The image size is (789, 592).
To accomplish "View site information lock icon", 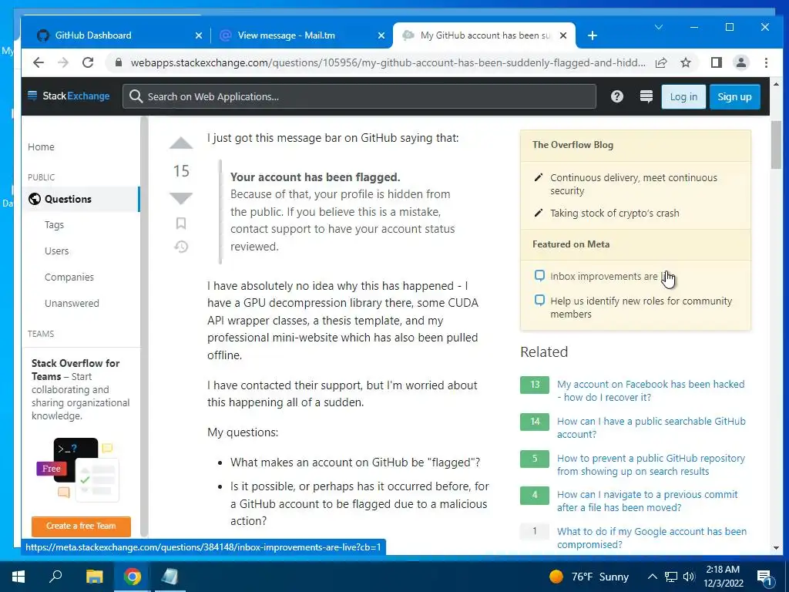I will (119, 62).
